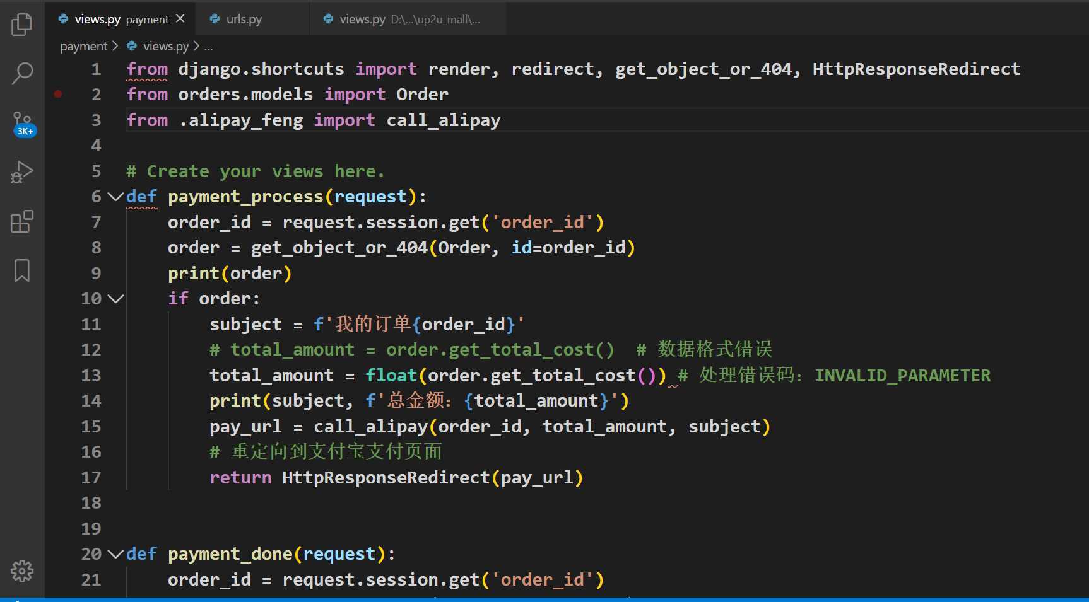Open the Run and Debug view
The height and width of the screenshot is (602, 1089).
click(x=22, y=172)
